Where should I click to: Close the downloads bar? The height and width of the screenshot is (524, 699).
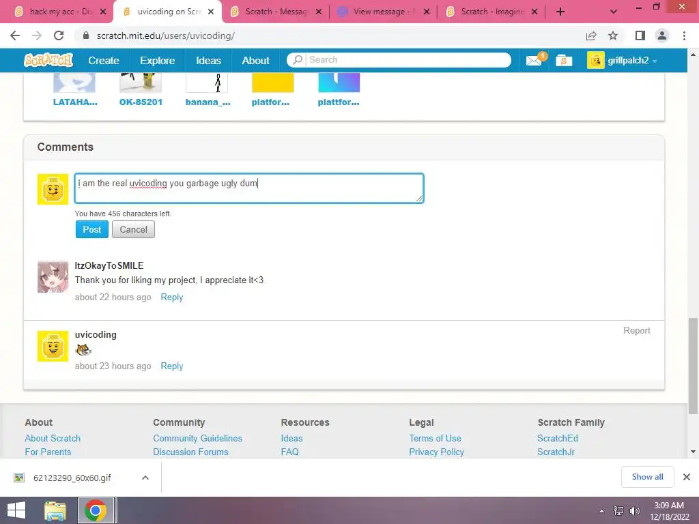point(687,477)
